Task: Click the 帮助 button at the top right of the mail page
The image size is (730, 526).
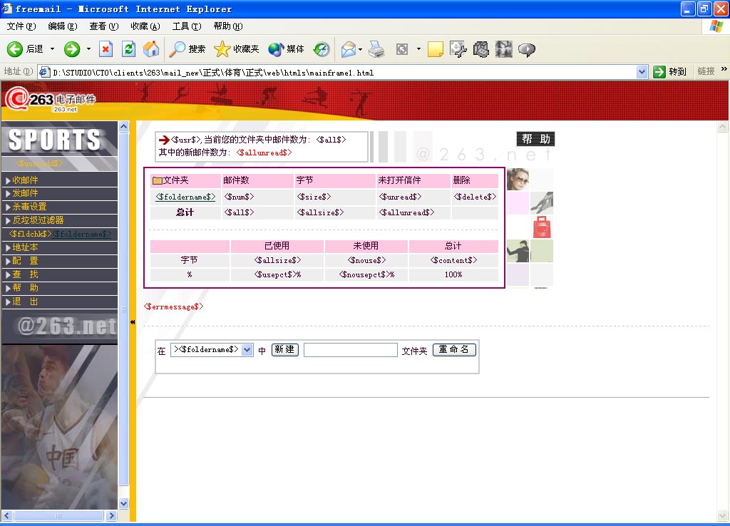Action: coord(535,139)
